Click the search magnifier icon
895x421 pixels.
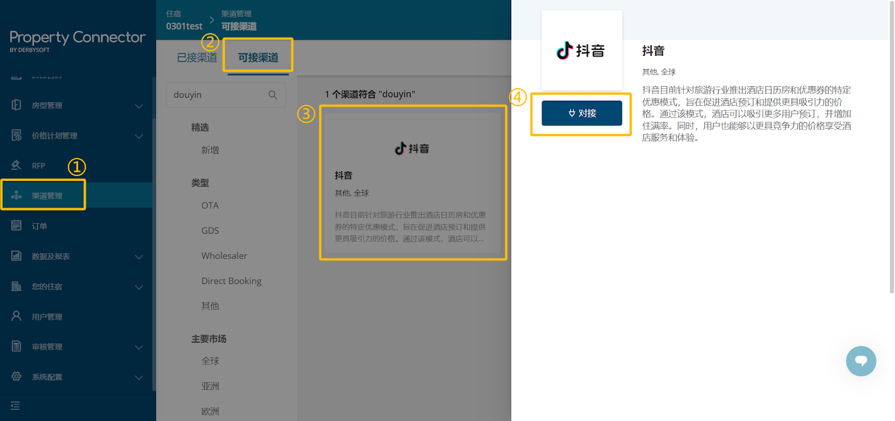point(273,95)
